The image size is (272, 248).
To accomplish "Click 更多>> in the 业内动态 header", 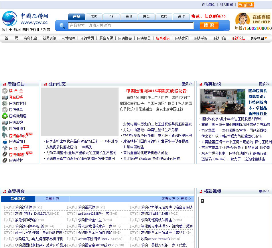I will coord(187,84).
